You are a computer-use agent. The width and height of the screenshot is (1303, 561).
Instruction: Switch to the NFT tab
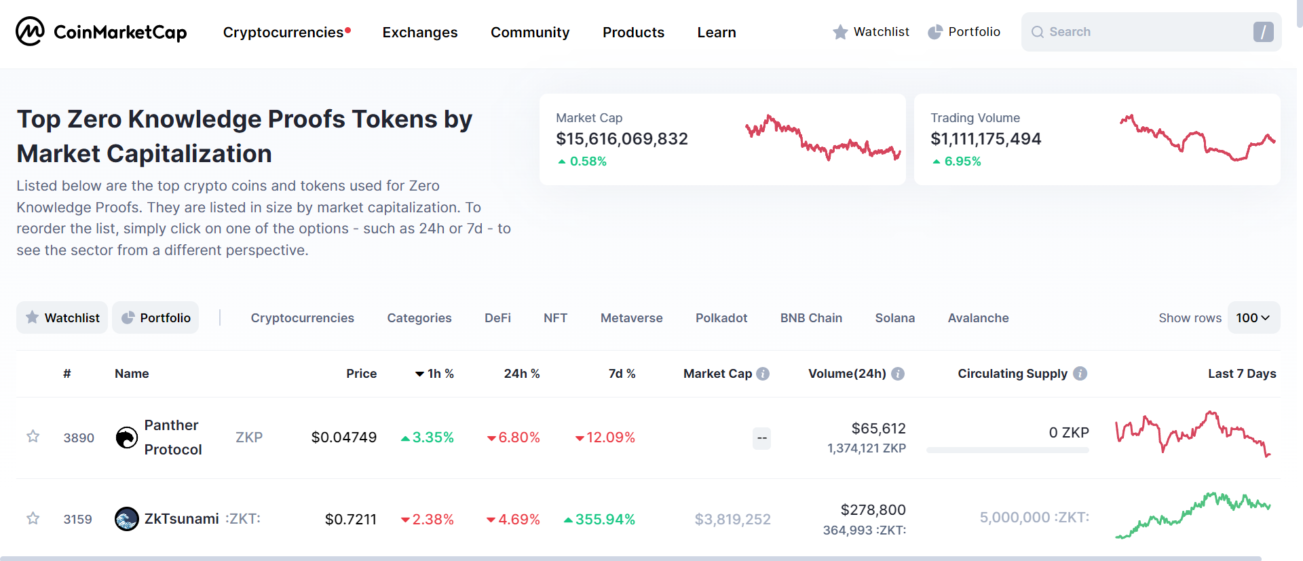pos(555,318)
